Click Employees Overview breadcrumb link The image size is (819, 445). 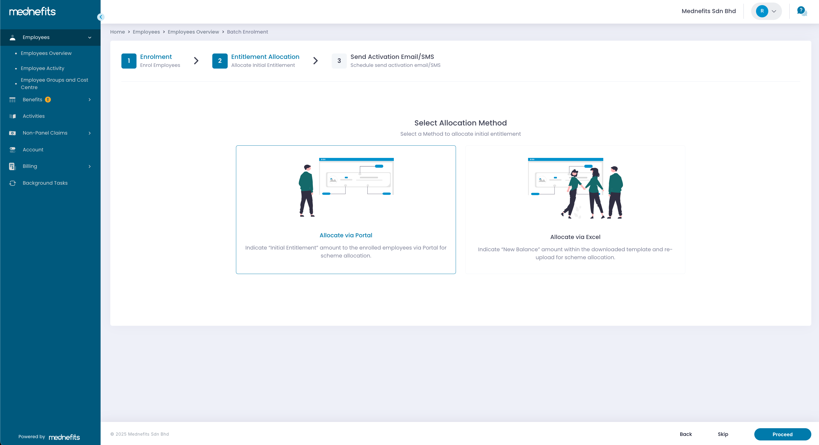click(193, 32)
